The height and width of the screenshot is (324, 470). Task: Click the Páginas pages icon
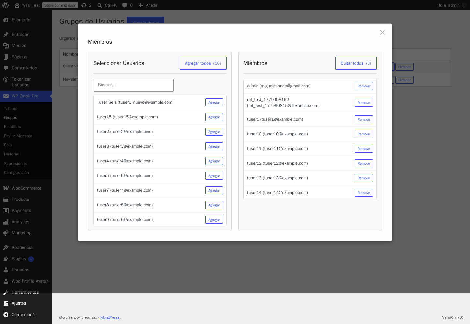click(6, 57)
